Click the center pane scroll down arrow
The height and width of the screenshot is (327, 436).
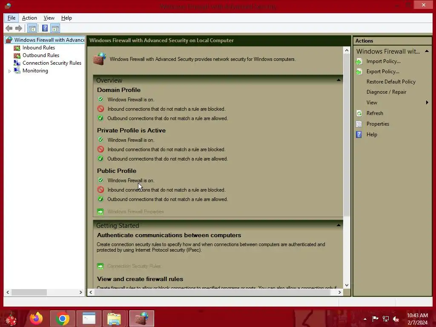point(347,285)
